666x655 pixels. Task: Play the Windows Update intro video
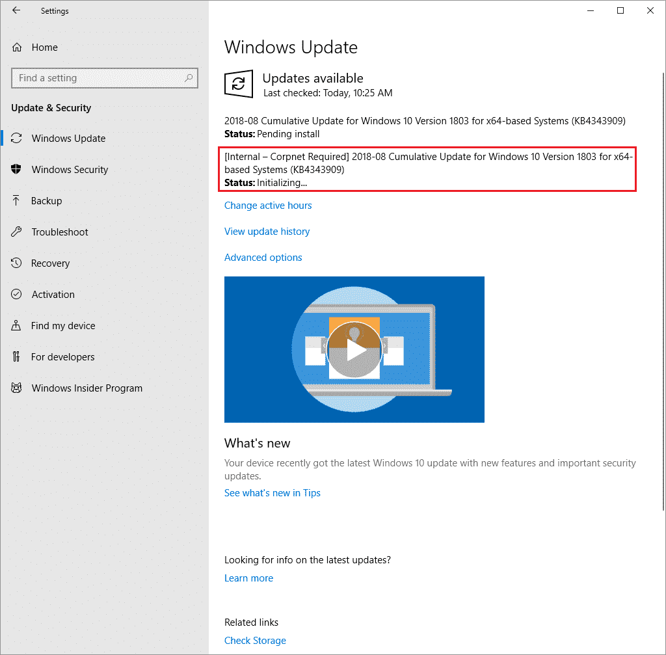354,349
